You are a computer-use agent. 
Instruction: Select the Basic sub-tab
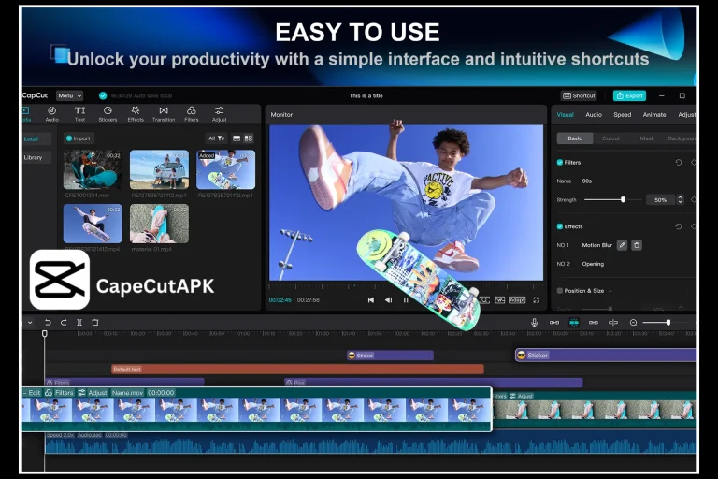[x=575, y=138]
